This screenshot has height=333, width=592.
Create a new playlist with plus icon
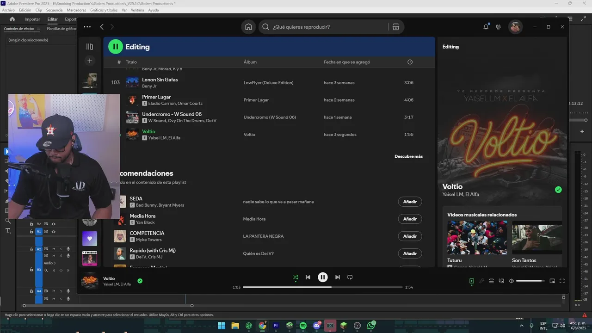(x=90, y=61)
